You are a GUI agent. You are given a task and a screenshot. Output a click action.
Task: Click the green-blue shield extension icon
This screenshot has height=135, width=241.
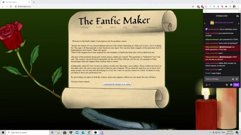pos(218,6)
